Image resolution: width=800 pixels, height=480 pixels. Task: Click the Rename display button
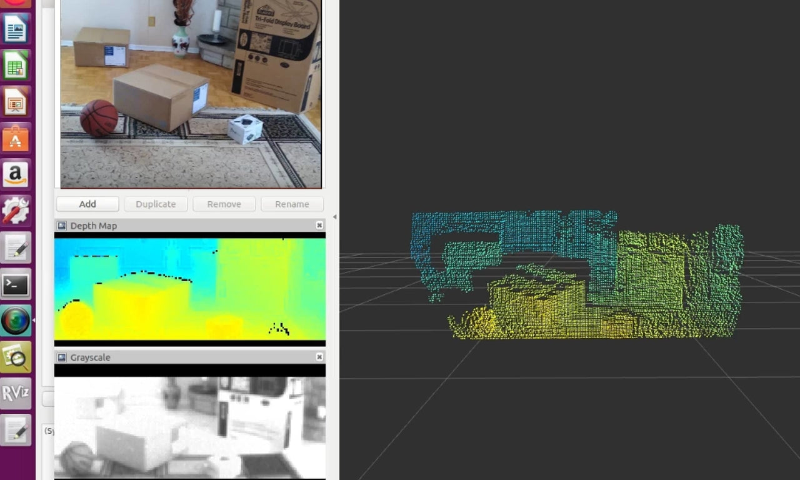[x=291, y=204]
